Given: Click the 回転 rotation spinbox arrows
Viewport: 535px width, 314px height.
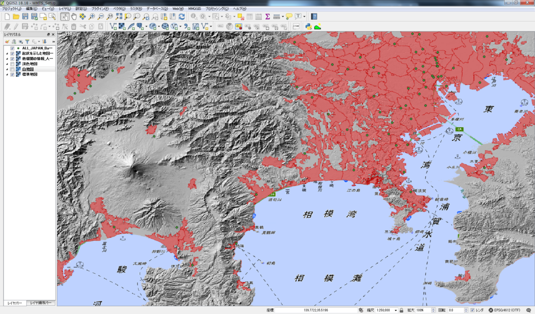Looking at the screenshot, I should pos(466,310).
